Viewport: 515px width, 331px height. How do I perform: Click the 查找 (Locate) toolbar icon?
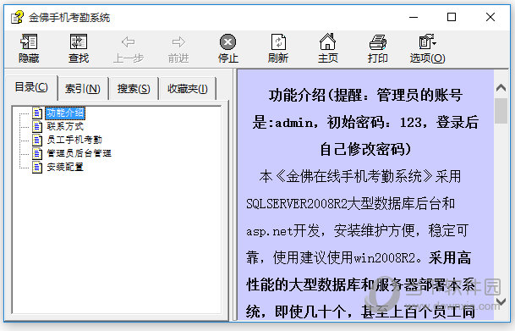click(79, 42)
